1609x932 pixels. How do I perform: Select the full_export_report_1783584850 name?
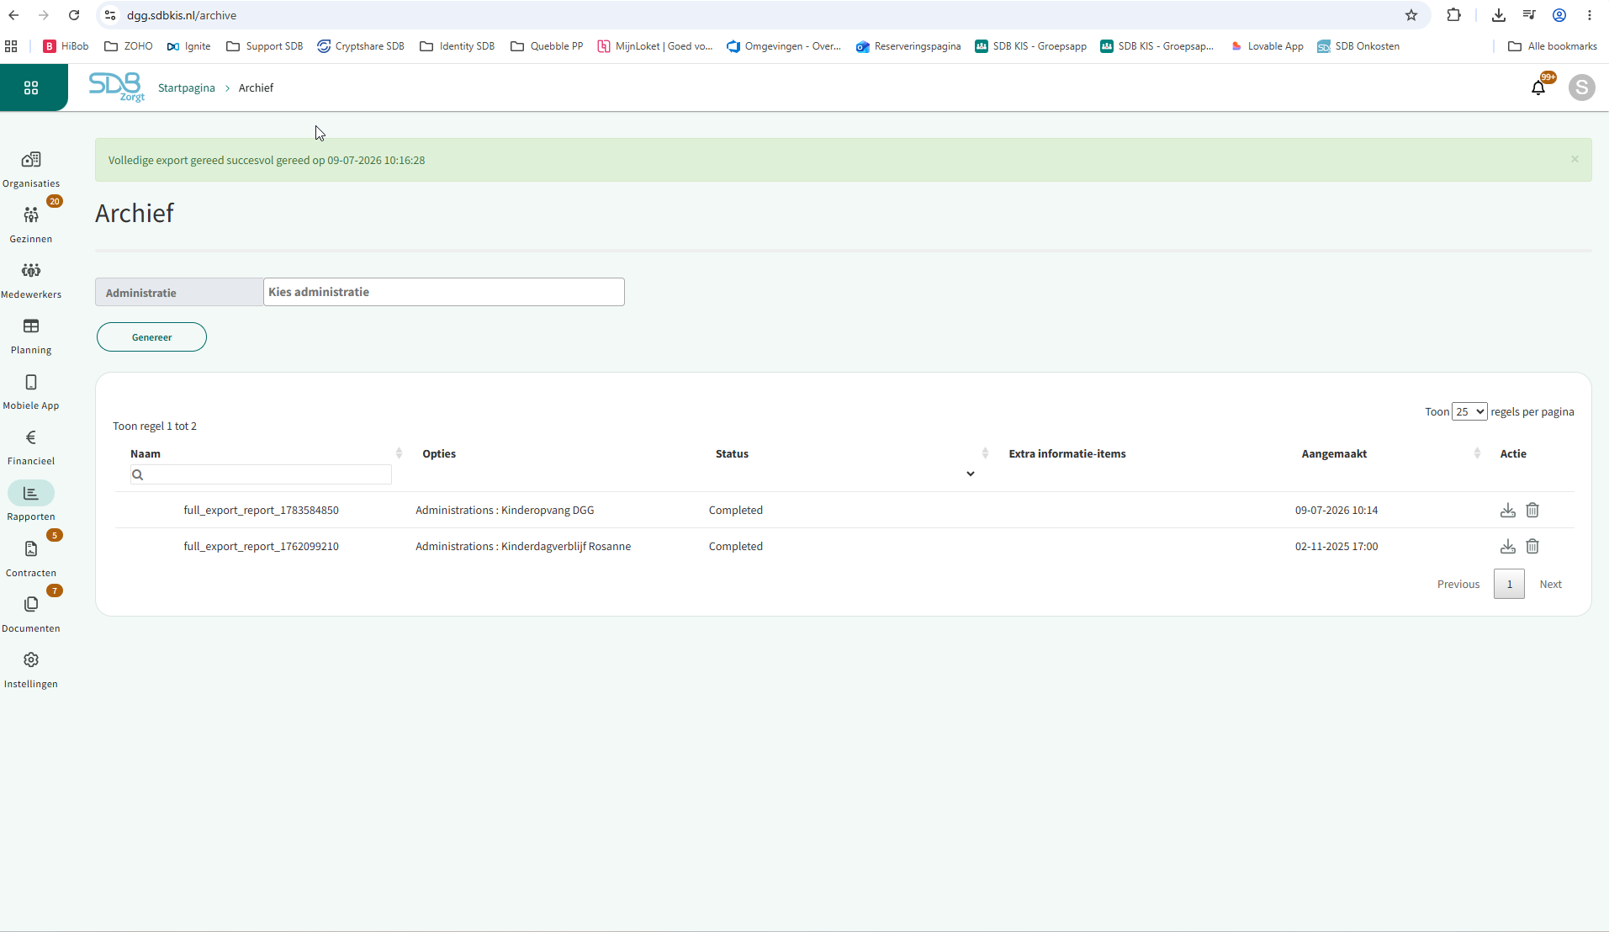[x=261, y=511]
